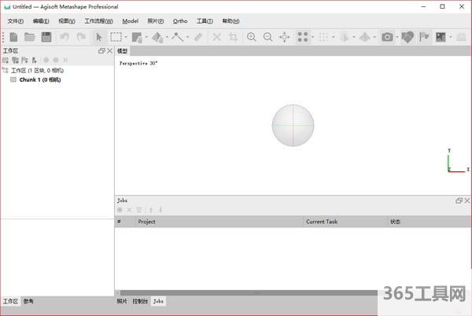Click the New document icon
The width and height of the screenshot is (472, 316).
point(13,37)
